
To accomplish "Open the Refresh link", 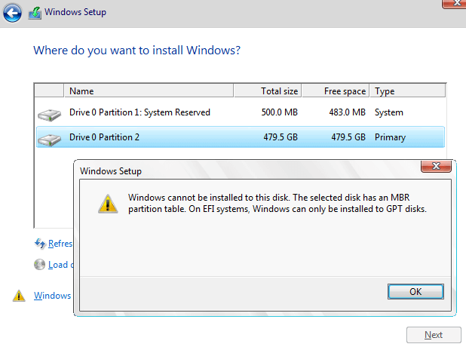I will (x=60, y=244).
